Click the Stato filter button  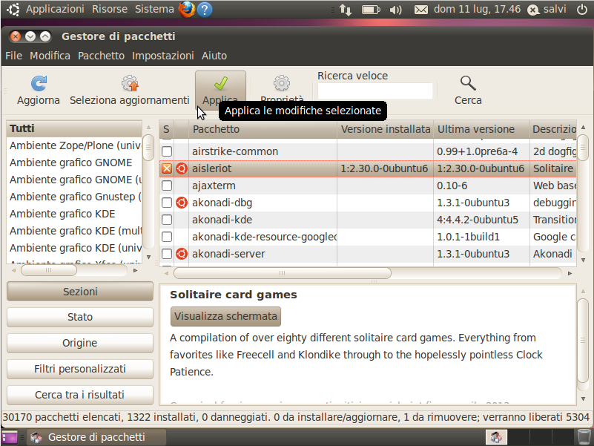pos(80,317)
